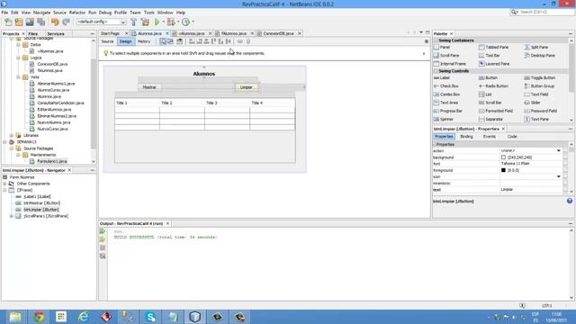
Task: Add a Panel from the Palette
Action: click(442, 48)
